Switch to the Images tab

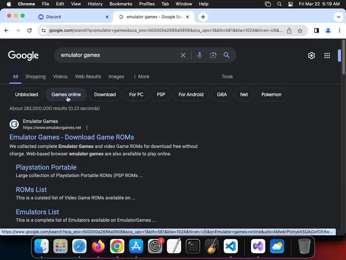point(116,77)
